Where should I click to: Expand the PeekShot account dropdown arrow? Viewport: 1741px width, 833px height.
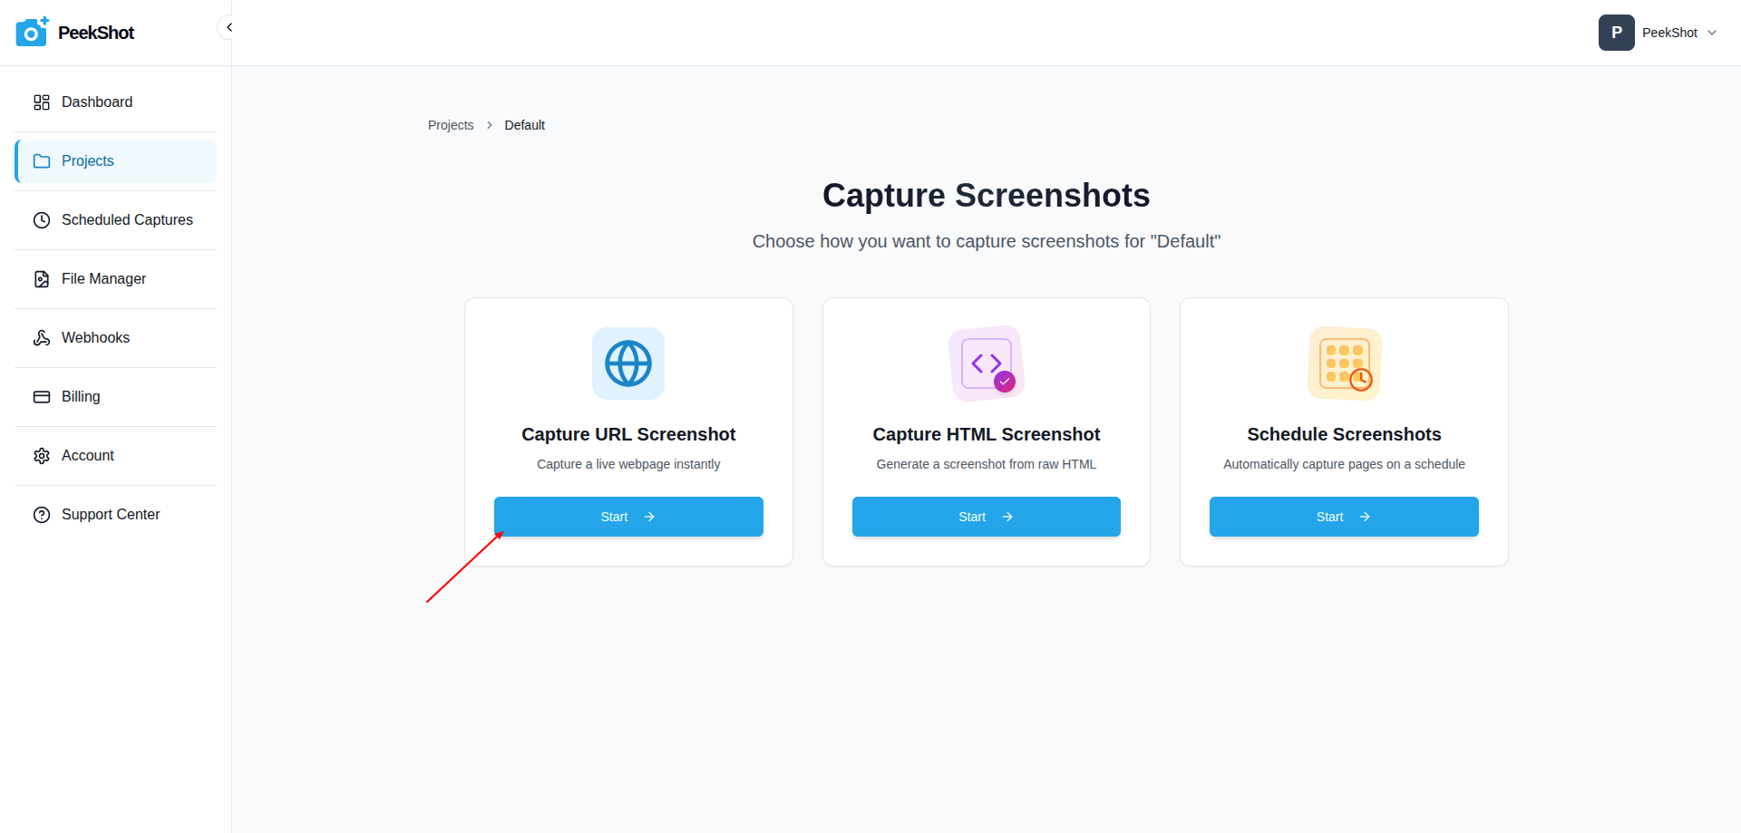[1712, 33]
